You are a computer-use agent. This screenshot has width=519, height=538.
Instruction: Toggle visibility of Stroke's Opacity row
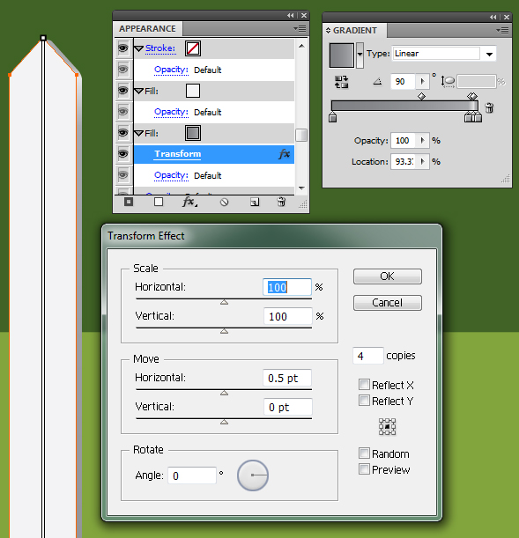point(122,70)
